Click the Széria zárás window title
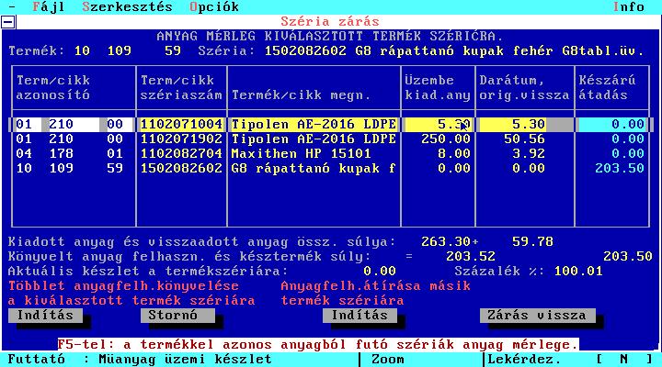The width and height of the screenshot is (662, 367). (x=330, y=21)
